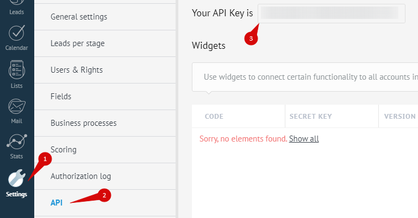The width and height of the screenshot is (418, 218).
Task: Sort by the CODE column header
Action: pos(214,117)
